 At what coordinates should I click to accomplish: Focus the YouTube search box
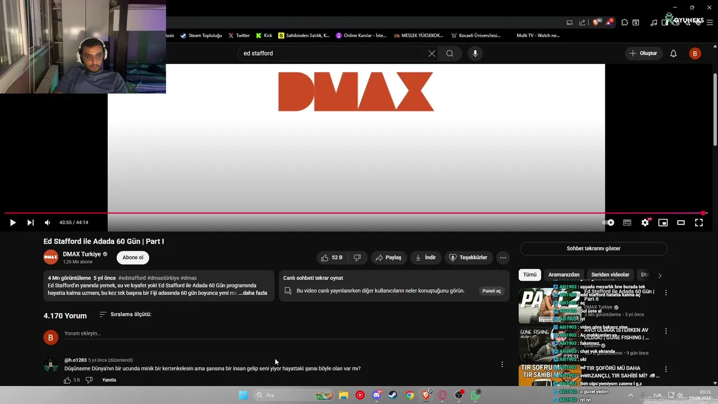pyautogui.click(x=333, y=53)
